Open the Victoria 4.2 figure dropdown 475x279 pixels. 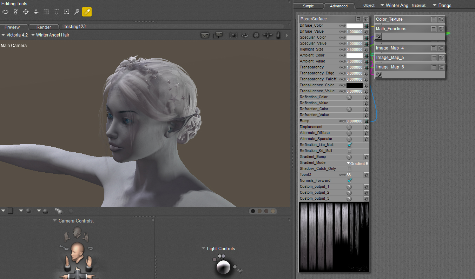tap(14, 35)
